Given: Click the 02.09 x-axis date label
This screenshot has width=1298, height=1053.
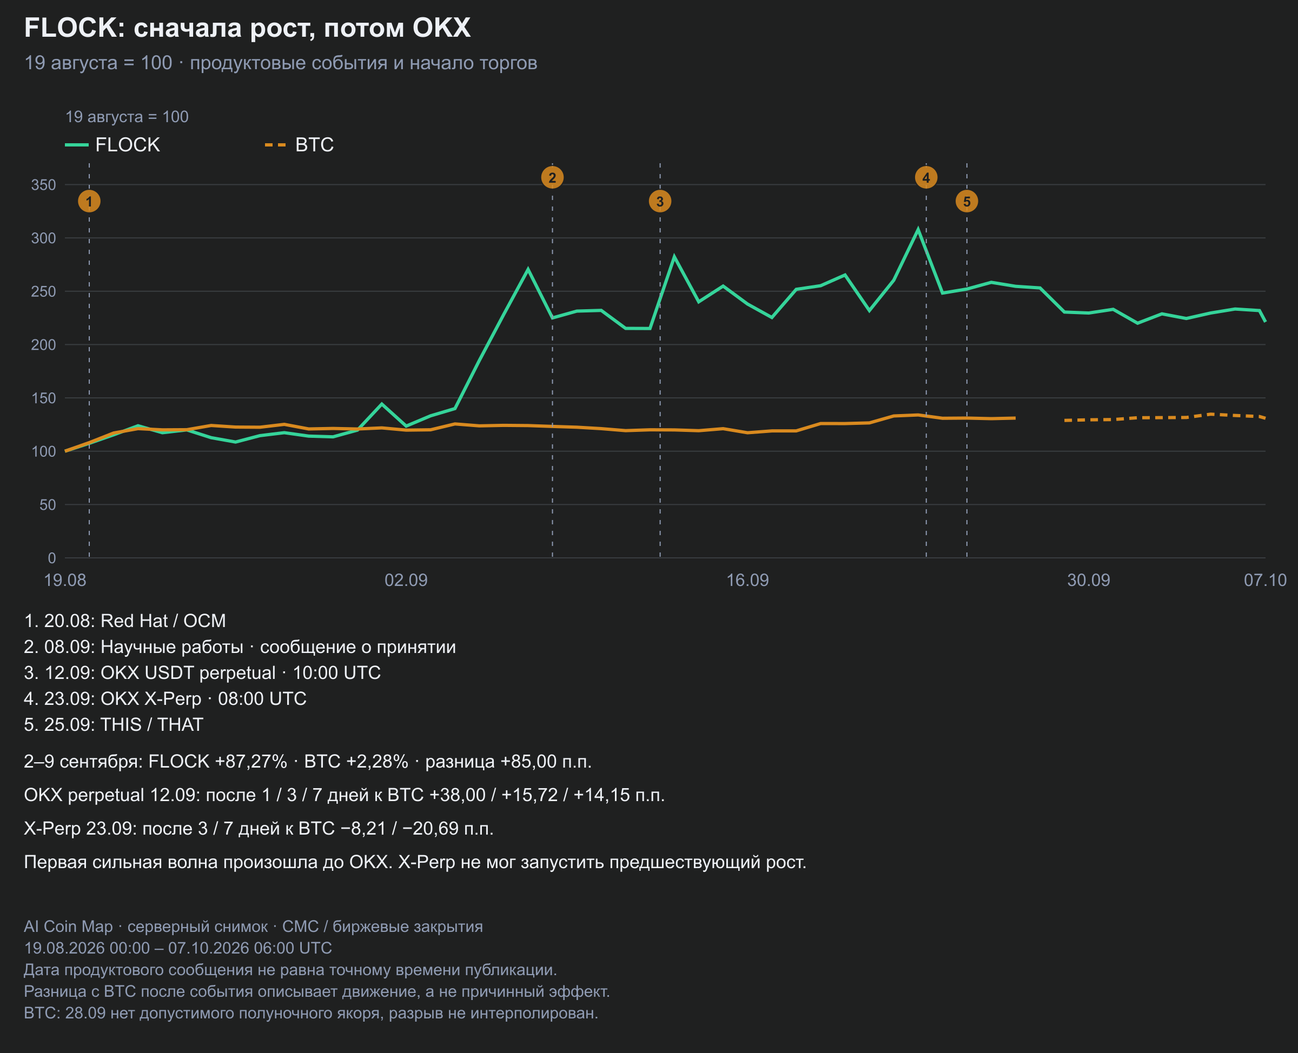Looking at the screenshot, I should point(406,581).
